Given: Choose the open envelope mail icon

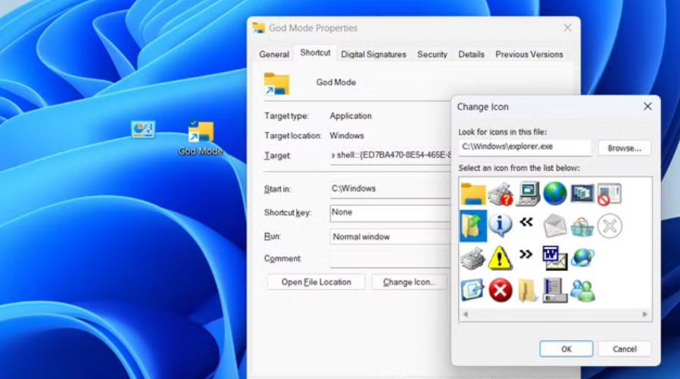Looking at the screenshot, I should click(x=554, y=225).
